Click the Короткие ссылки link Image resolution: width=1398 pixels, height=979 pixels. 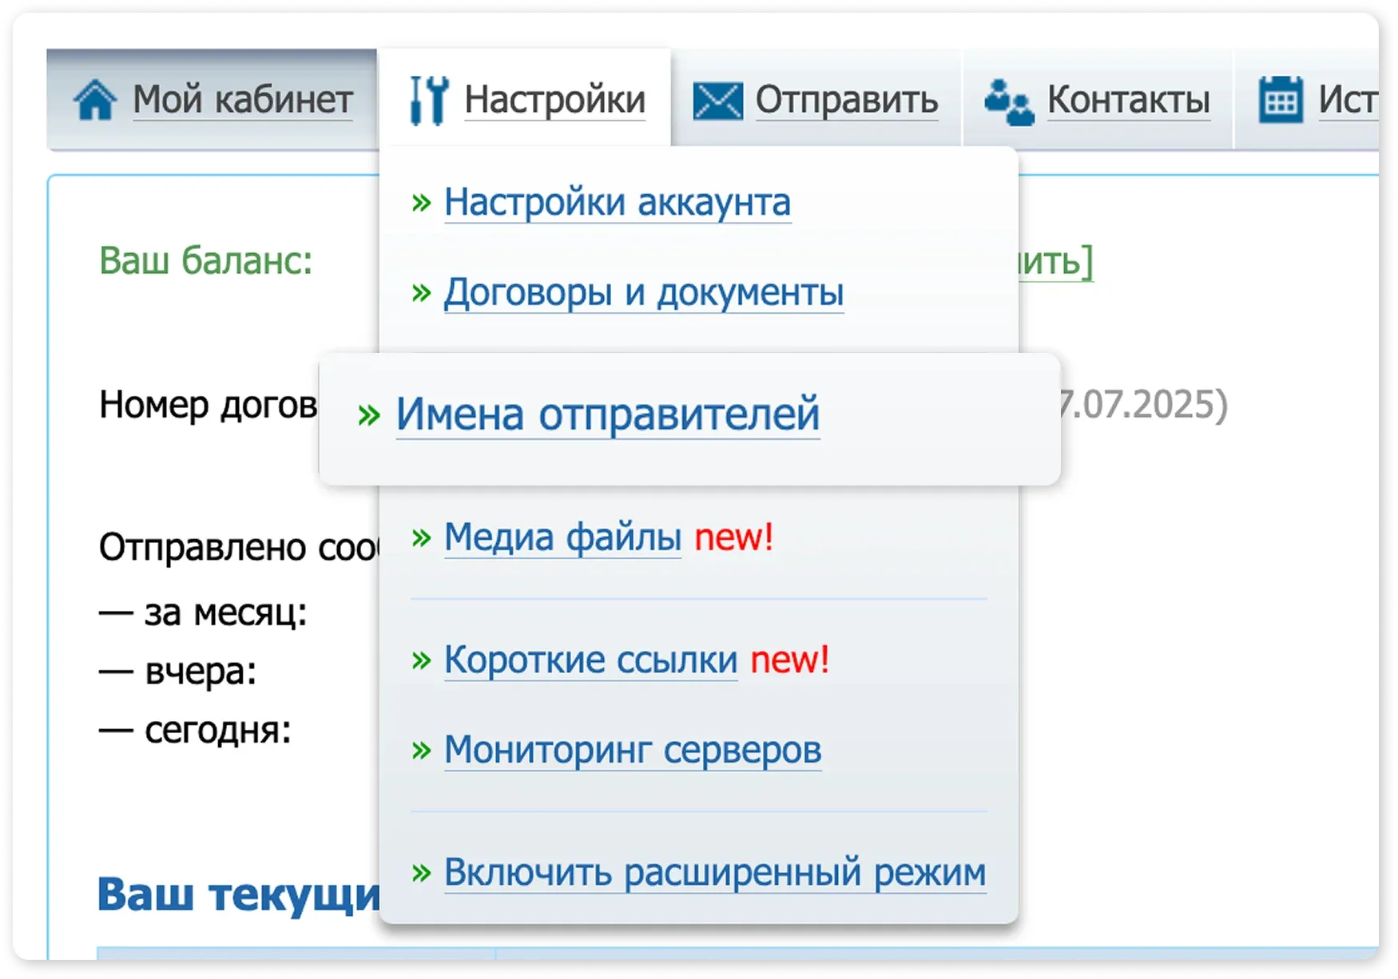[591, 659]
